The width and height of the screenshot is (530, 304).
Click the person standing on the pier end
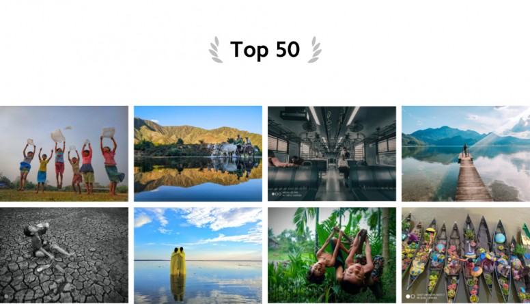465,150
